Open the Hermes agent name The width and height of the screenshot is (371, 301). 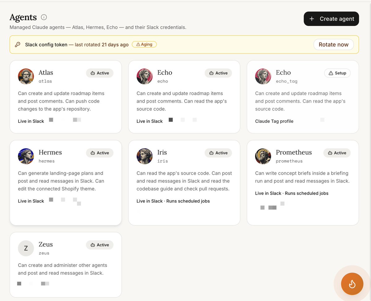(50, 152)
